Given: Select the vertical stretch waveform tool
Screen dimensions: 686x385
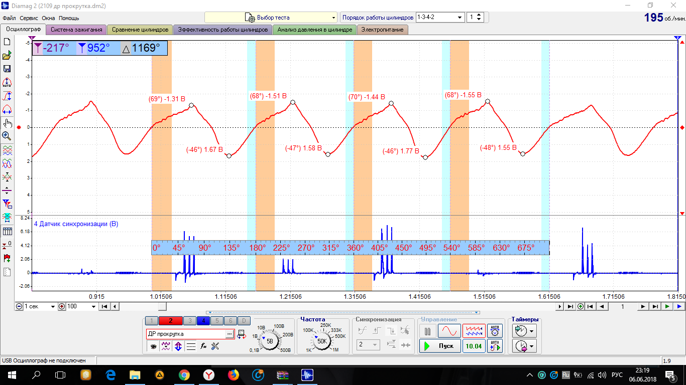Looking at the screenshot, I should tap(7, 96).
